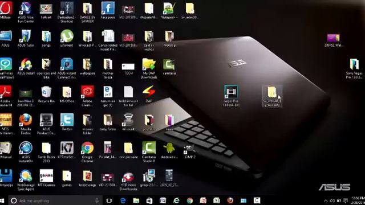The image size is (365, 205).
Task: Open the volume control in system tray
Action: click(x=332, y=200)
